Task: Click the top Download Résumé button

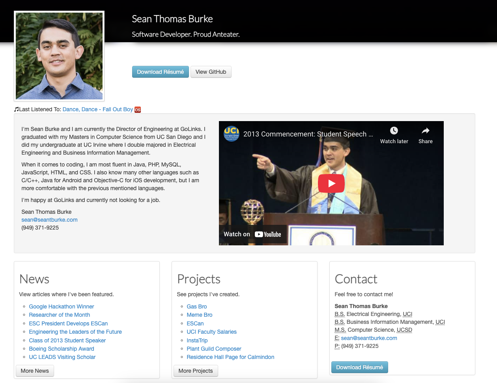Action: (x=160, y=72)
